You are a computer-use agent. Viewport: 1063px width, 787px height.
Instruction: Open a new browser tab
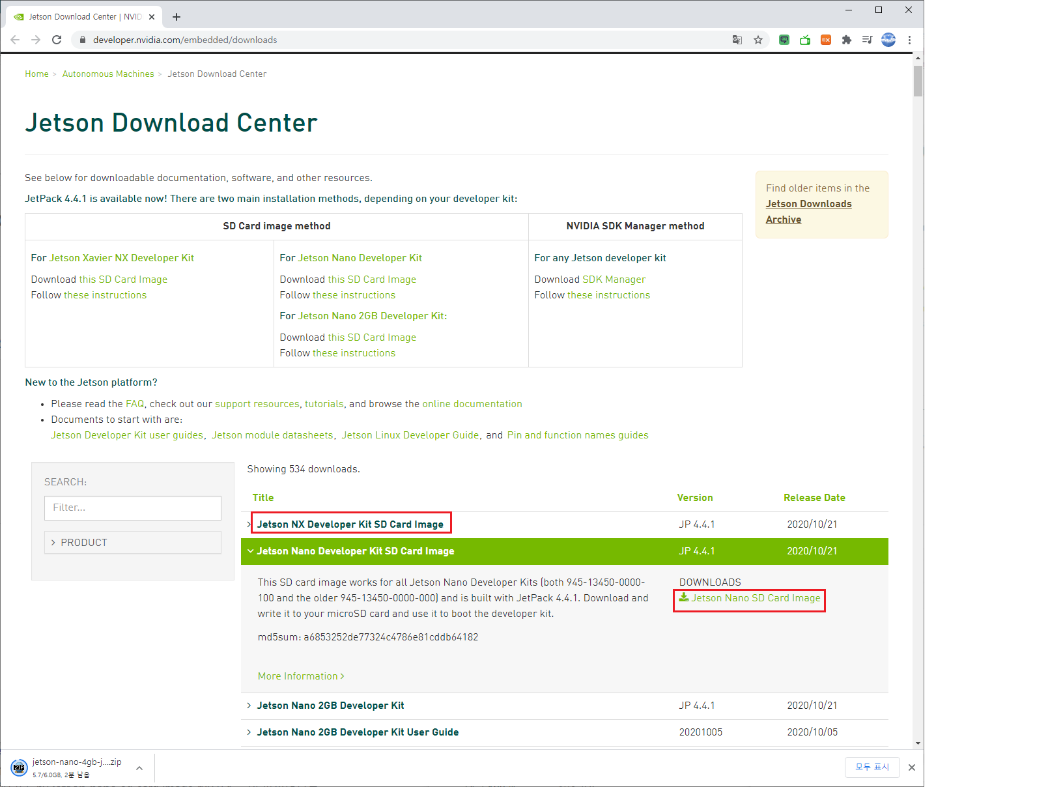point(177,17)
